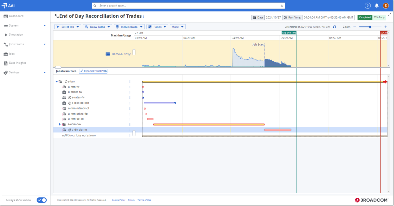Click the 'additional jobs not shown' row
Screen dimensions: 394x206
coord(94,135)
